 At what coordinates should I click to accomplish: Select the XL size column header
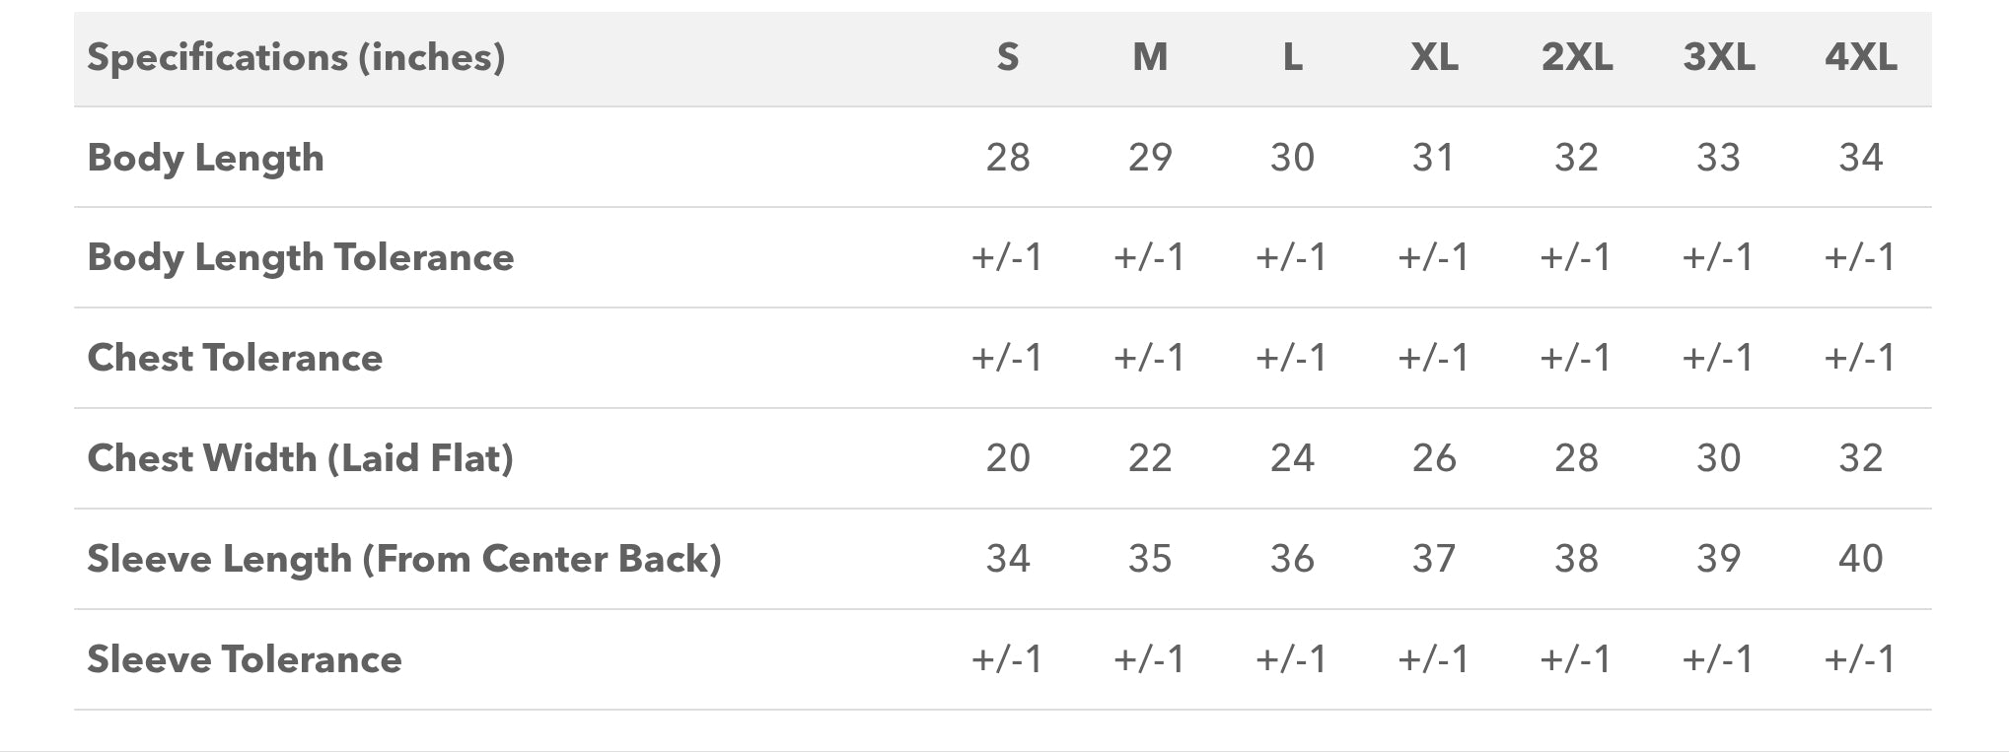[x=1434, y=57]
